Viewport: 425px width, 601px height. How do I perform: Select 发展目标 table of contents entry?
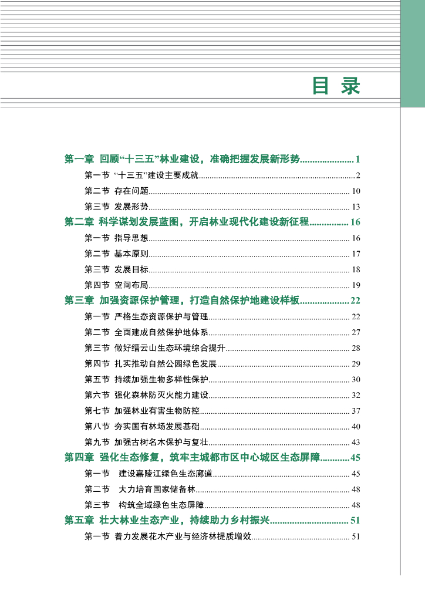[x=222, y=269]
